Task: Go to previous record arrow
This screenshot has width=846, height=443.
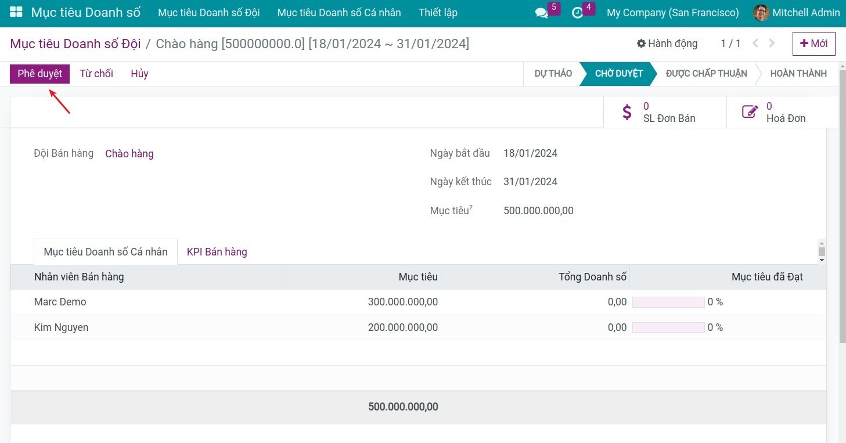Action: click(x=755, y=44)
